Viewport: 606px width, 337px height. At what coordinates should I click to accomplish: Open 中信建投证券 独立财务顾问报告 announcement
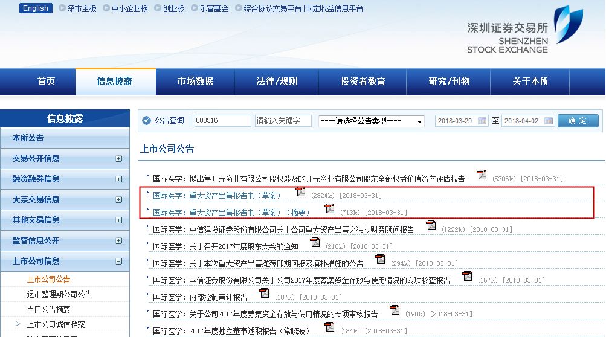click(283, 229)
